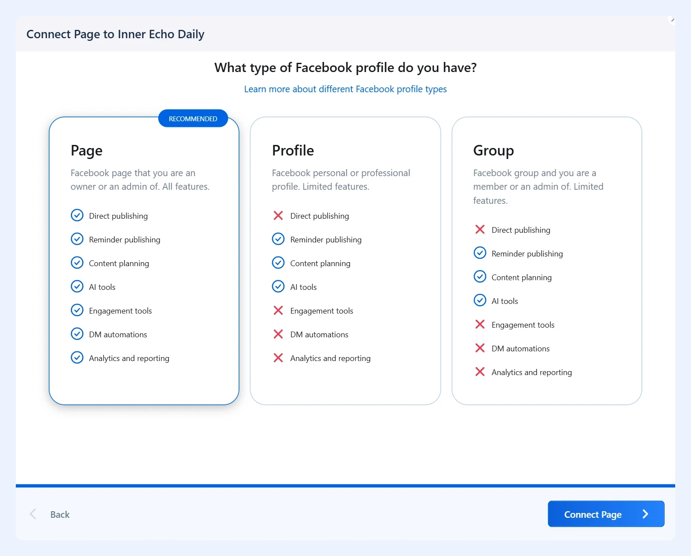Click the Content planning checkmark in Profile card

pyautogui.click(x=278, y=263)
